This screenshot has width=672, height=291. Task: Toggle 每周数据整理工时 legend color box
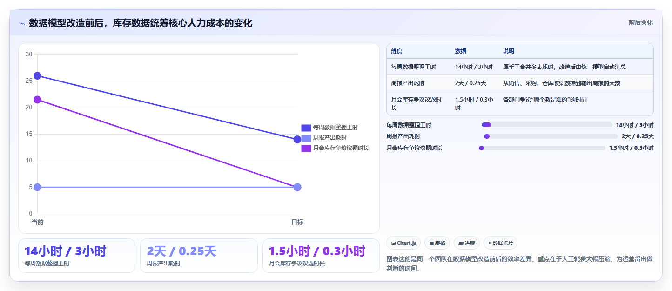(x=306, y=128)
